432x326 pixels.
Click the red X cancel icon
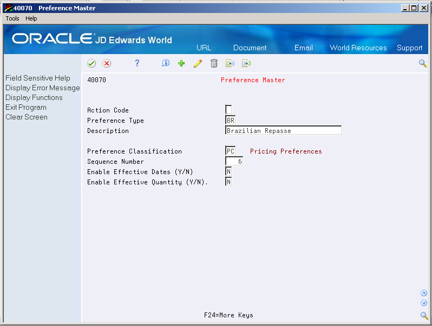click(107, 64)
